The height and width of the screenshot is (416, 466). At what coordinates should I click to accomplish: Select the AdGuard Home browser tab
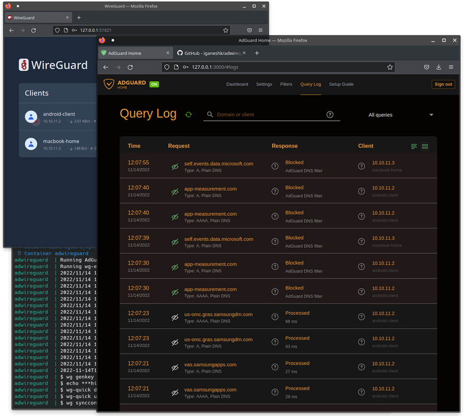click(x=135, y=53)
